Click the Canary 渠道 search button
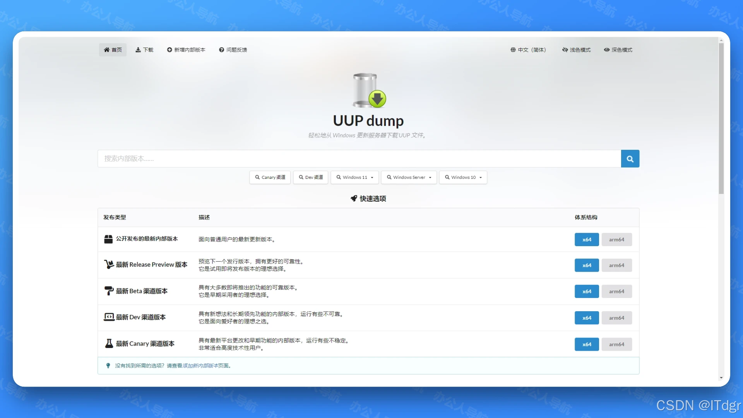The image size is (743, 418). coord(270,177)
